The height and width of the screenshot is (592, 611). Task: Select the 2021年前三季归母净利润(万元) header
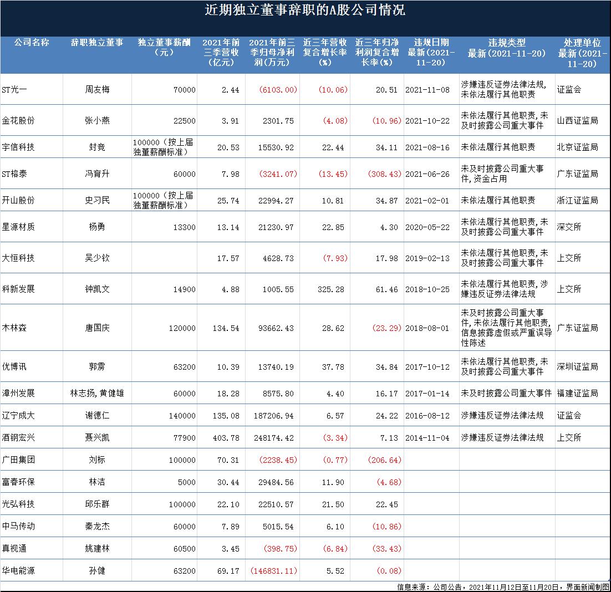click(272, 52)
